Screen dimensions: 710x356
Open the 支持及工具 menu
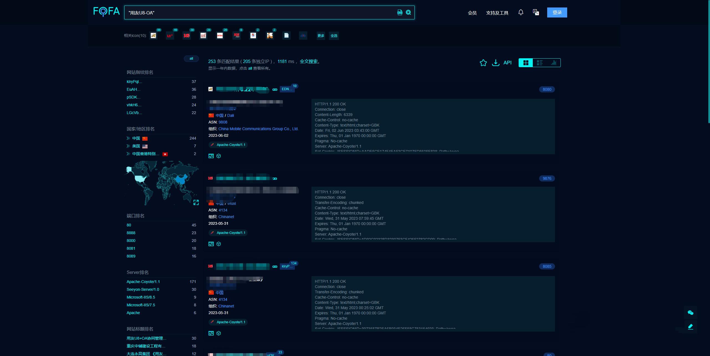pos(497,13)
